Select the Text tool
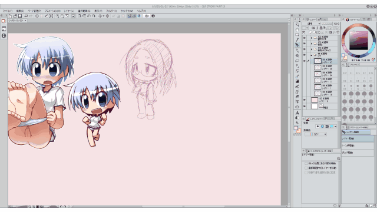This screenshot has width=377, height=212. pyautogui.click(x=297, y=112)
